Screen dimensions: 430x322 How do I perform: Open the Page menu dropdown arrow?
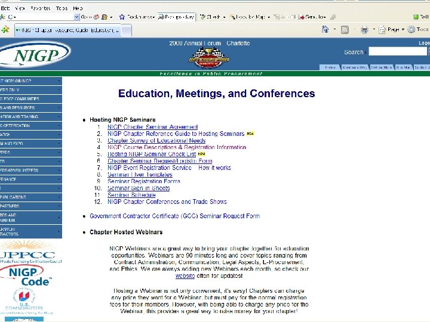click(403, 29)
